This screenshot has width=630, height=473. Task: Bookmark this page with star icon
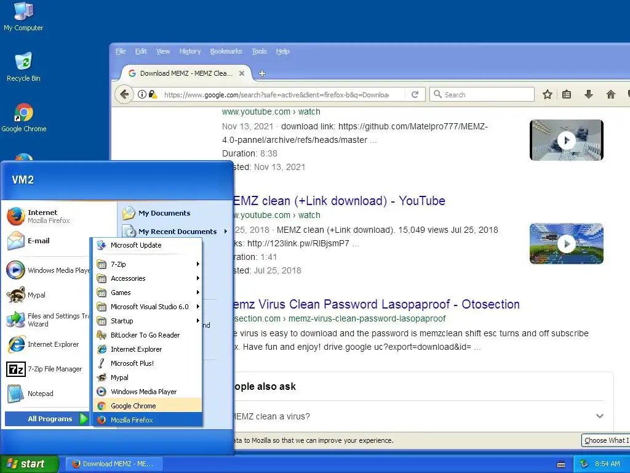coord(547,94)
